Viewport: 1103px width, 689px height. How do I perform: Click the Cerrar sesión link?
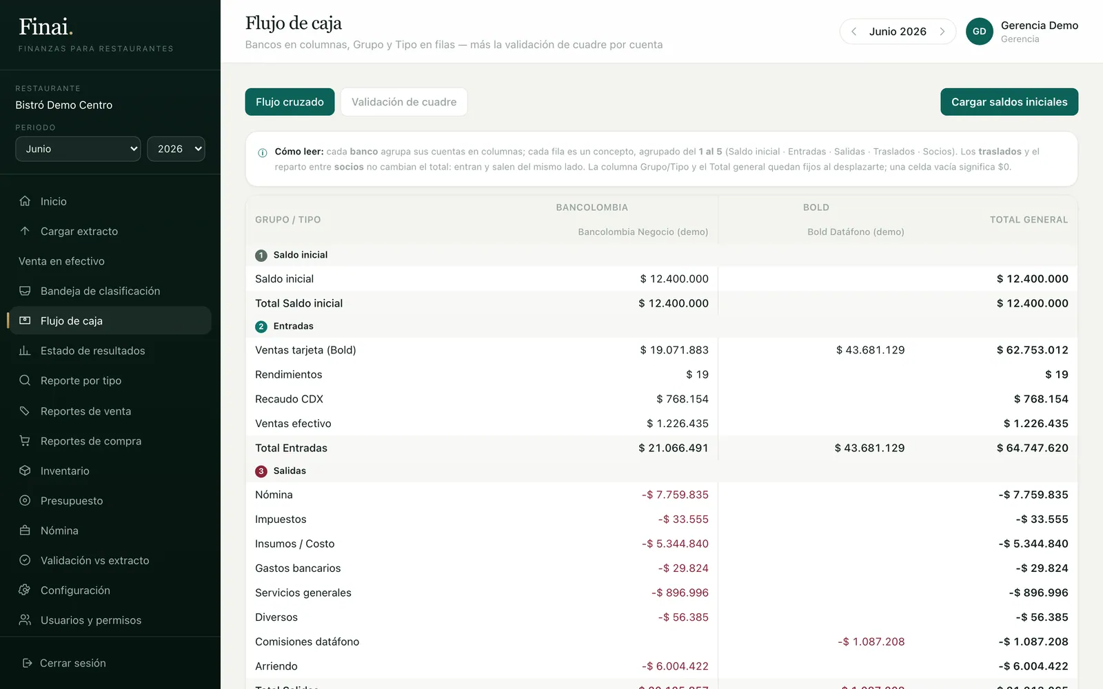tap(72, 663)
